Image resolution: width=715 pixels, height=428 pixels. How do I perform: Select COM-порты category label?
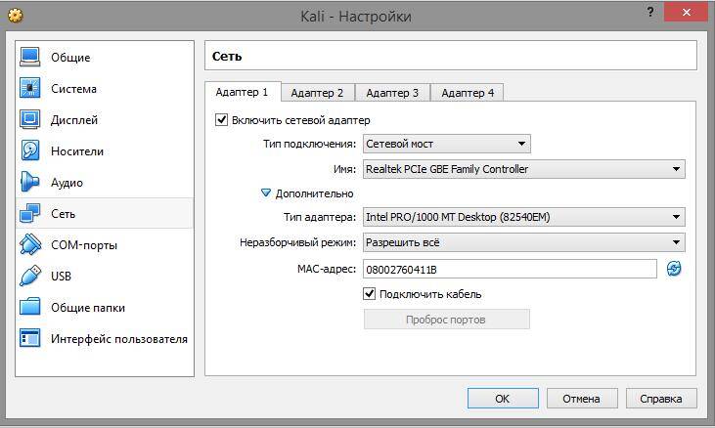(x=84, y=245)
